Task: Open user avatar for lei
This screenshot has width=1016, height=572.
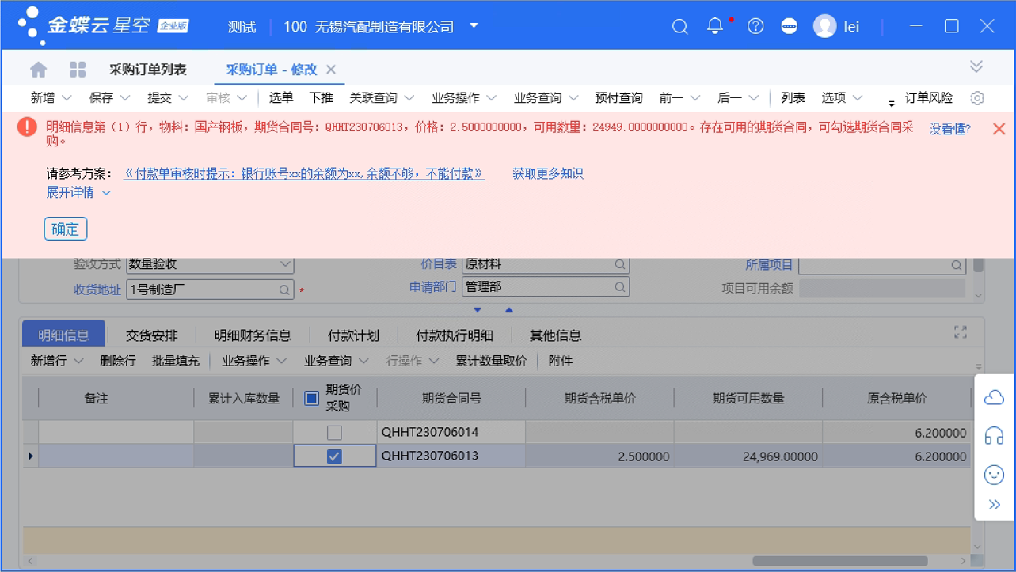Action: point(824,26)
